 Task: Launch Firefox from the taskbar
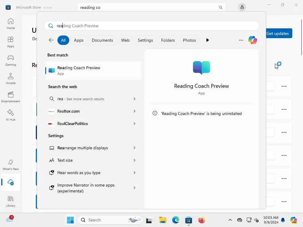[202, 220]
